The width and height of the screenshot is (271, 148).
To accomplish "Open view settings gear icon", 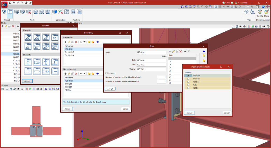I will 246,12.
